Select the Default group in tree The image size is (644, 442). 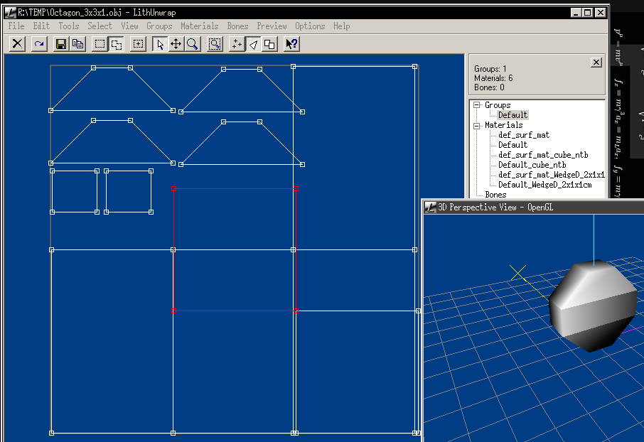click(512, 115)
